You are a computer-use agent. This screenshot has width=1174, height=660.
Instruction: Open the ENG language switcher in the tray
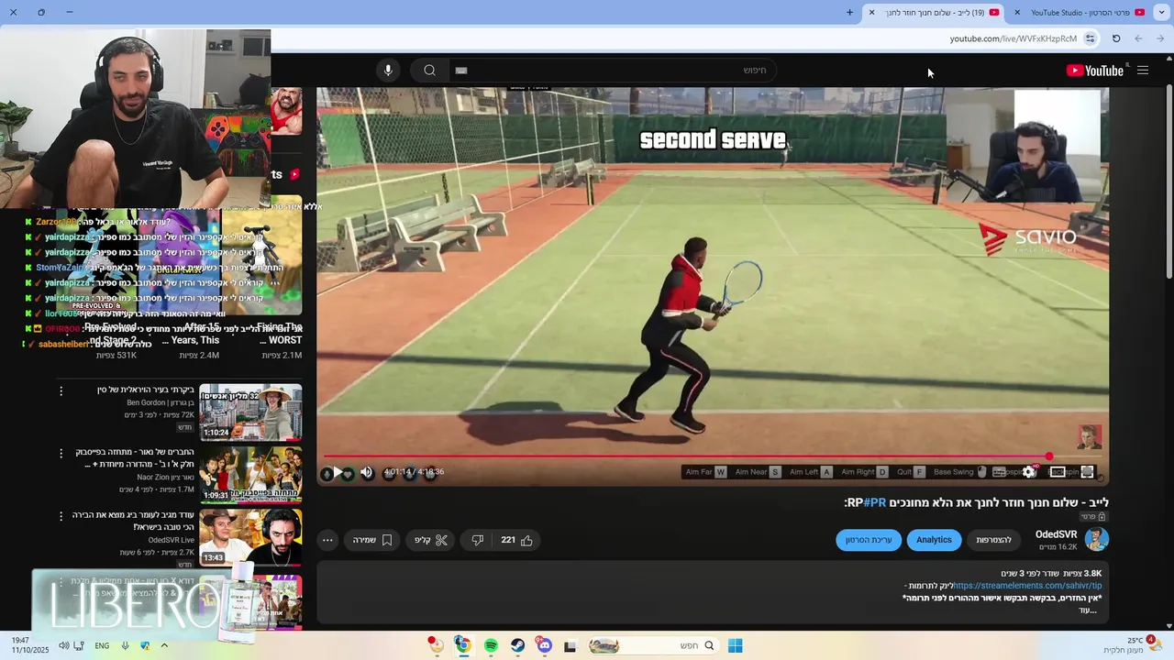pyautogui.click(x=102, y=645)
